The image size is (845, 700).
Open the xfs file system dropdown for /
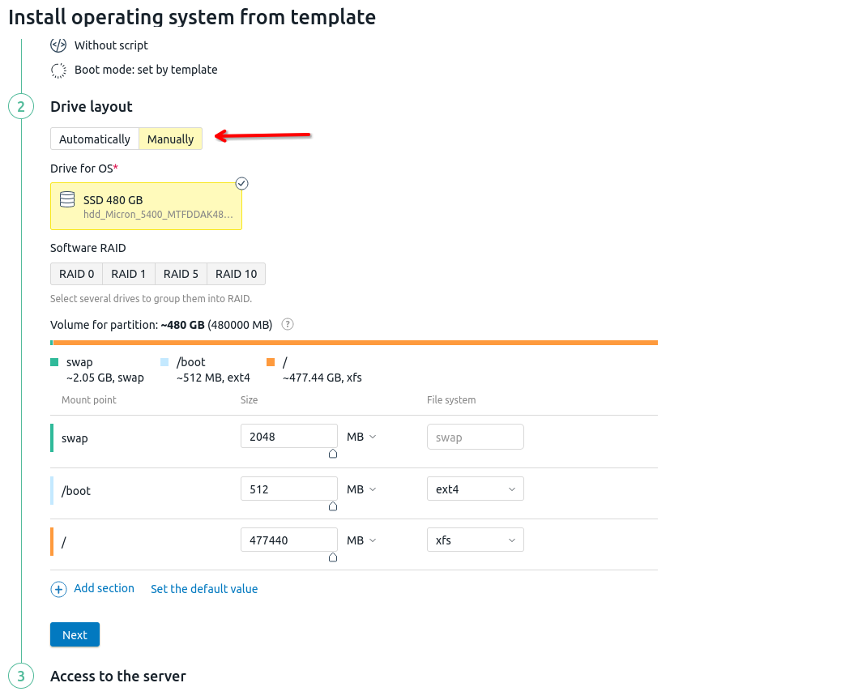(x=475, y=540)
